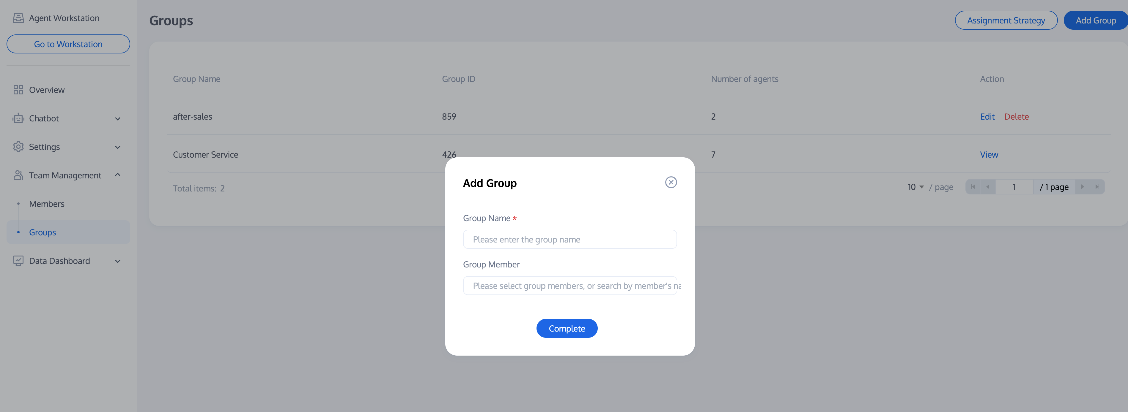Click the Settings gear icon
The width and height of the screenshot is (1128, 412).
pos(18,147)
